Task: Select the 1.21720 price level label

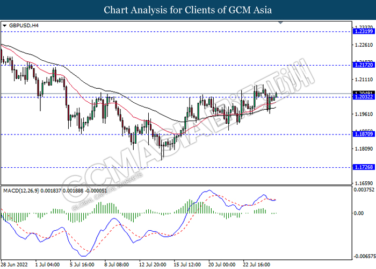Action: click(364, 65)
